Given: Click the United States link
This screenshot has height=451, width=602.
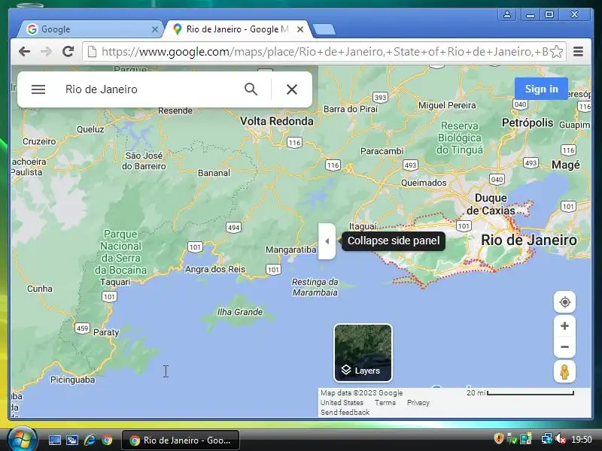Looking at the screenshot, I should (342, 403).
